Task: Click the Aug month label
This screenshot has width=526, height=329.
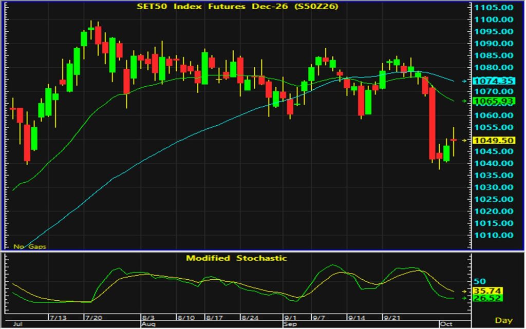Action: point(148,324)
